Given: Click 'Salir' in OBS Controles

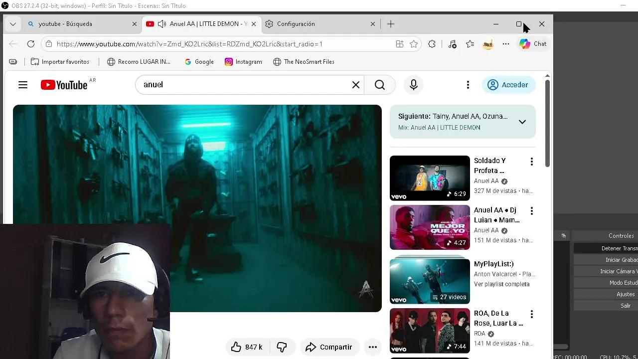Looking at the screenshot, I should click(x=606, y=306).
